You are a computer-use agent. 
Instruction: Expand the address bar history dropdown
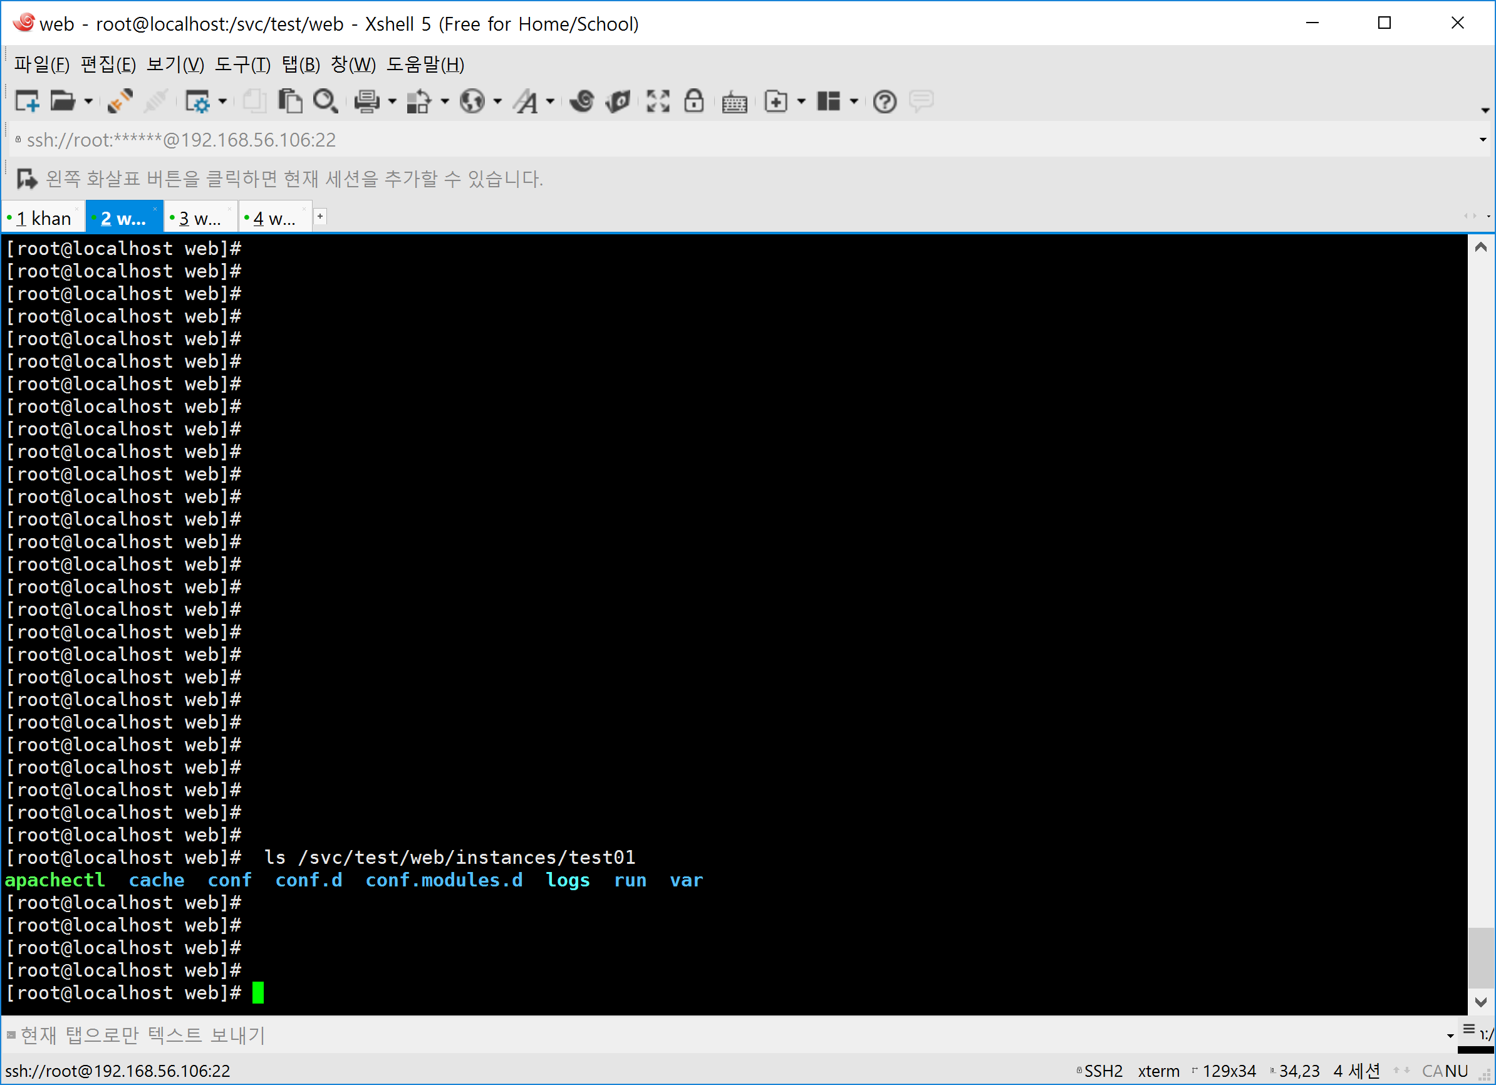coord(1482,140)
